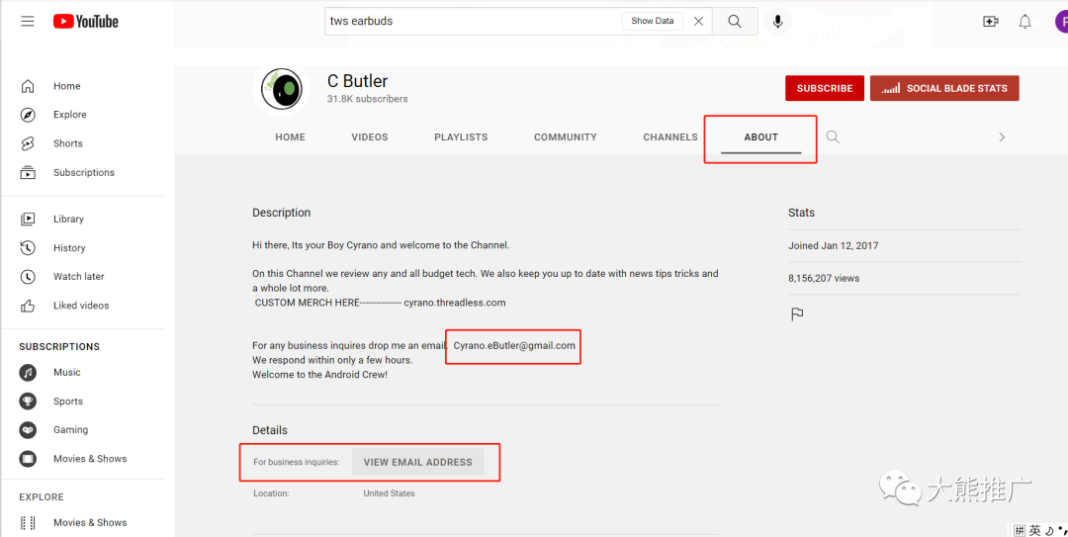Click the Home icon in the sidebar
Screen dimensions: 1068x537
coord(28,86)
